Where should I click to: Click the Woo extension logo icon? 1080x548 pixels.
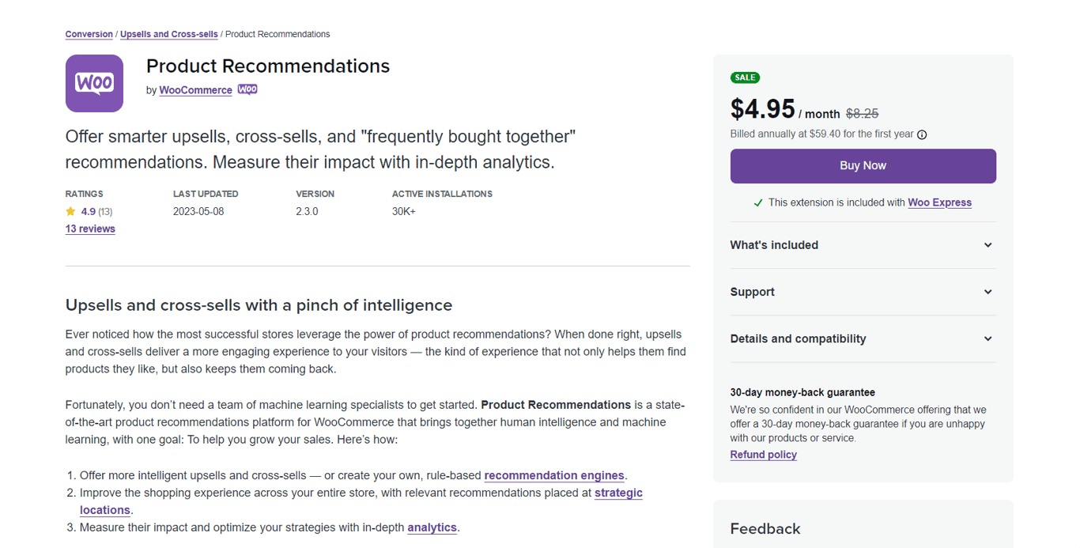[x=94, y=83]
